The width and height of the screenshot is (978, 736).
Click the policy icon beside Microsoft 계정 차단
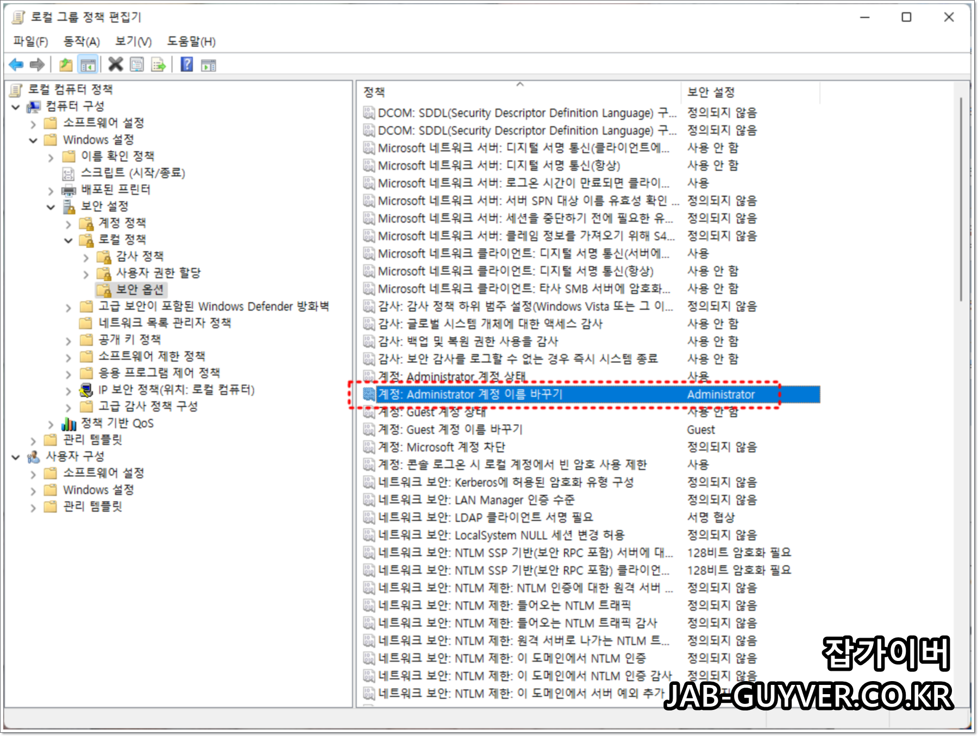tap(369, 447)
